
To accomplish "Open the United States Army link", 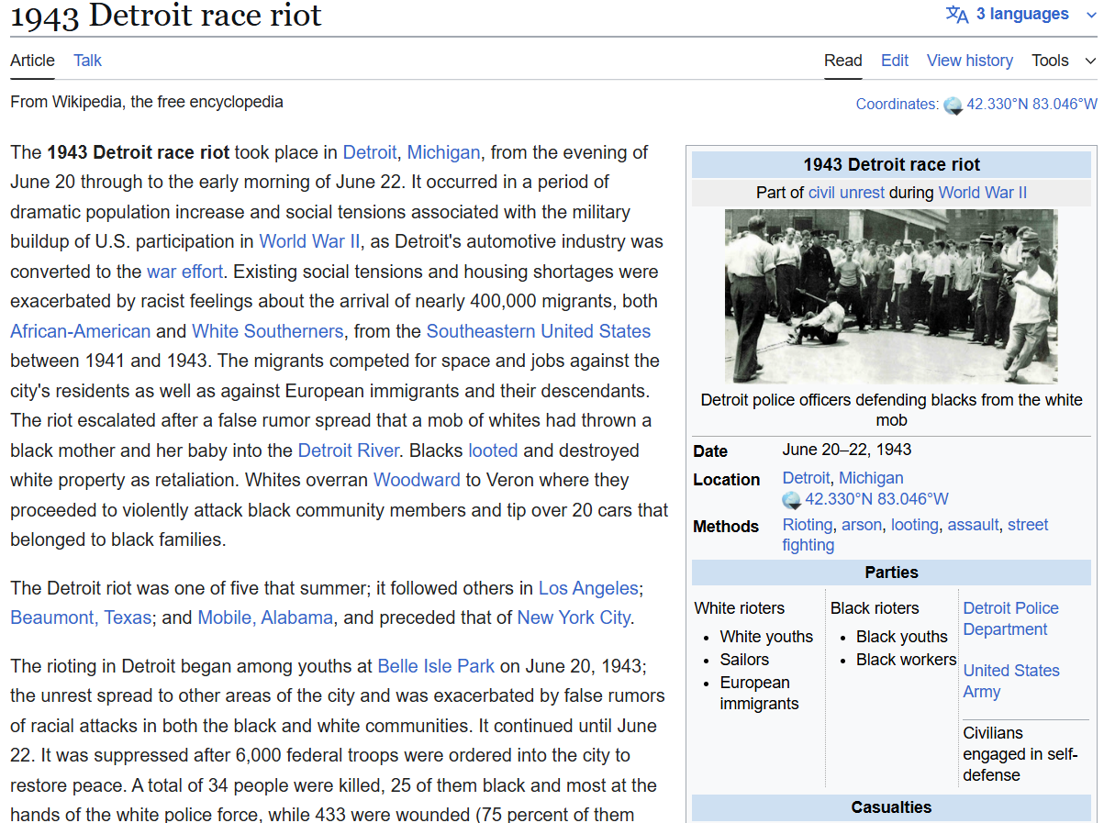I will coord(1010,681).
